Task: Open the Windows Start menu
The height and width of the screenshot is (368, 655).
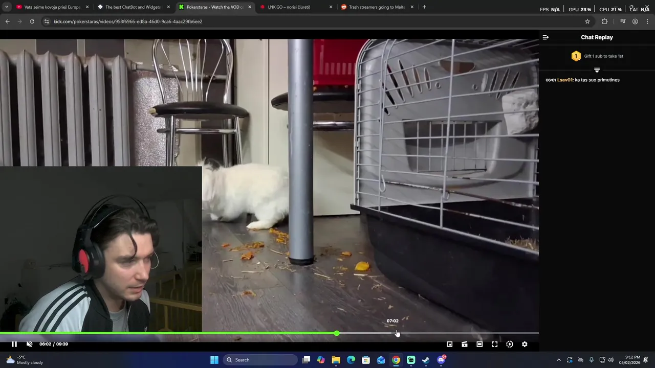Action: [x=214, y=360]
